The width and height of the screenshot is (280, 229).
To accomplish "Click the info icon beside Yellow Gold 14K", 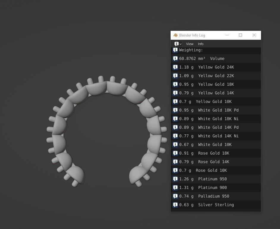I will 175,93.
